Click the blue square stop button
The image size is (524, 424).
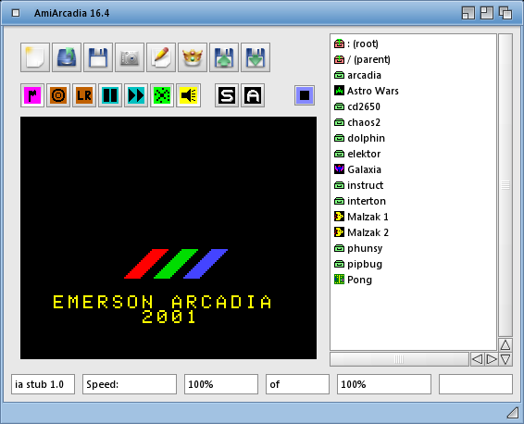[x=305, y=95]
